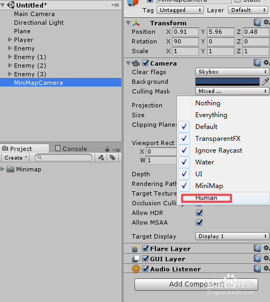
Task: Open Camera component help reference icon
Action: [257, 63]
